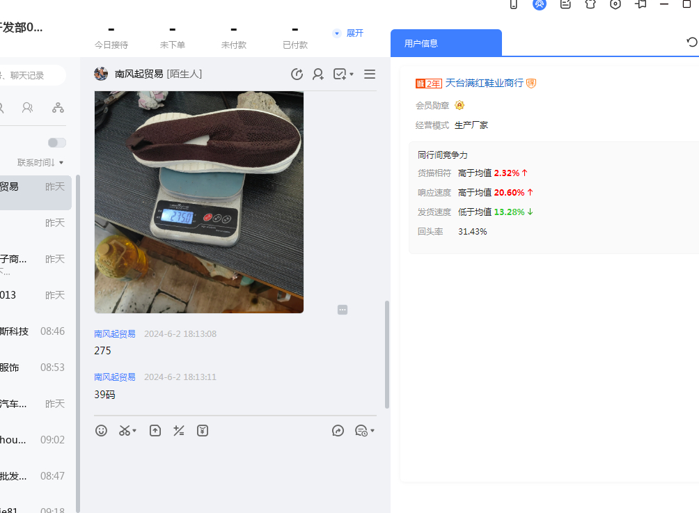Open 南风起贸易 profile avatar
The width and height of the screenshot is (699, 513).
[x=101, y=74]
